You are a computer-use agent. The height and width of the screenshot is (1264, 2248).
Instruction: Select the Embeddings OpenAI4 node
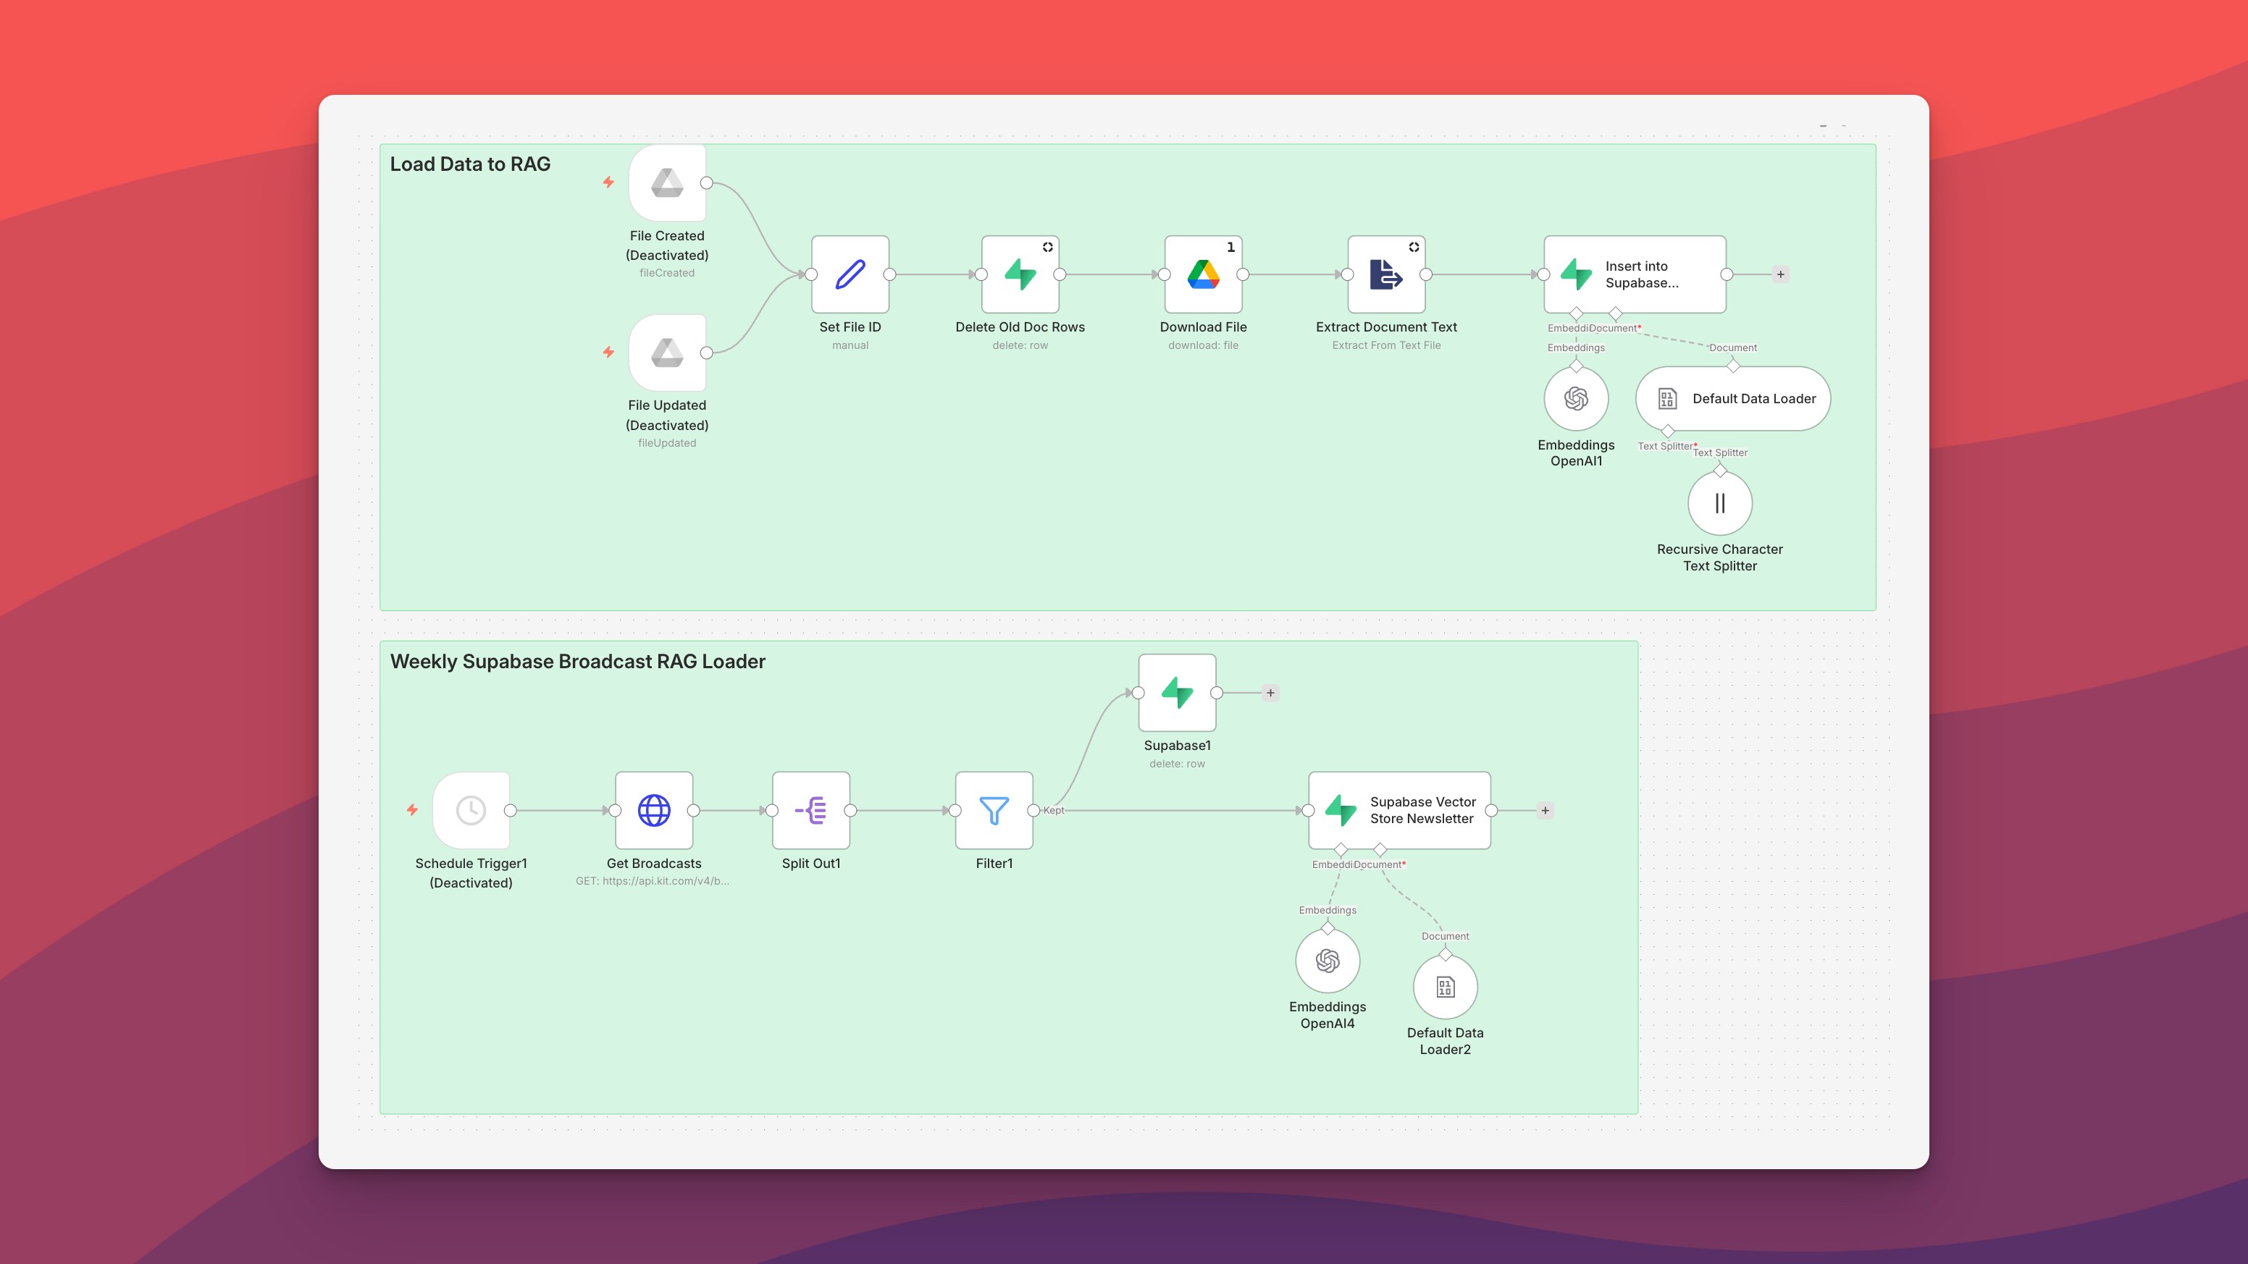click(x=1328, y=961)
